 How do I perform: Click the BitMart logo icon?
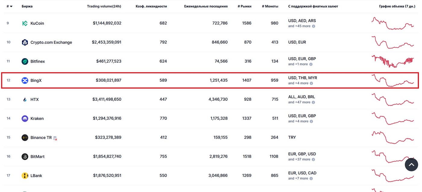pos(25,156)
